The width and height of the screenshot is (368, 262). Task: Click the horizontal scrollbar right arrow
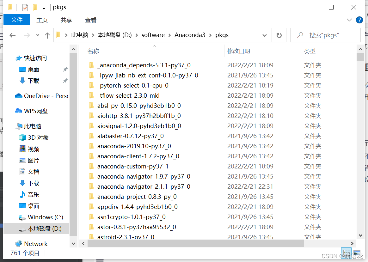(352, 243)
